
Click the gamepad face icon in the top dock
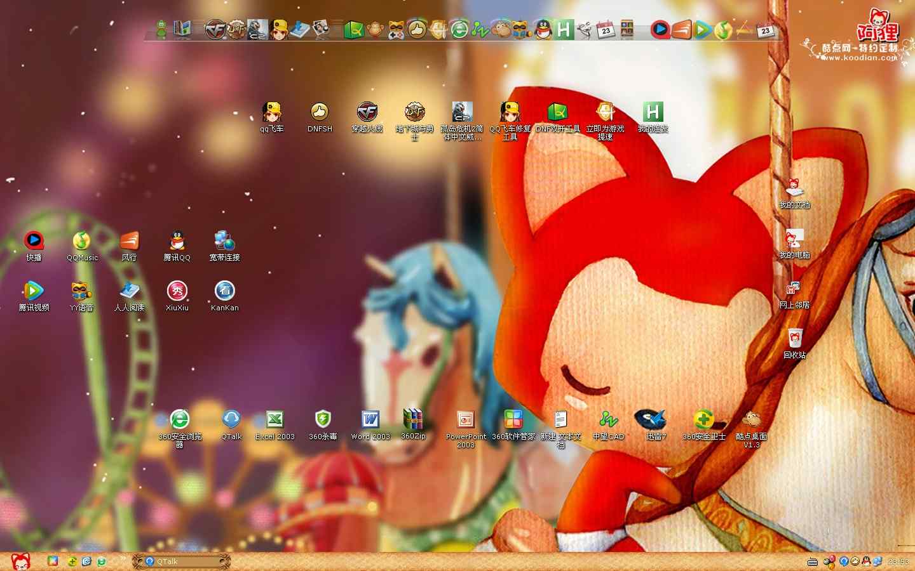pyautogui.click(x=396, y=29)
